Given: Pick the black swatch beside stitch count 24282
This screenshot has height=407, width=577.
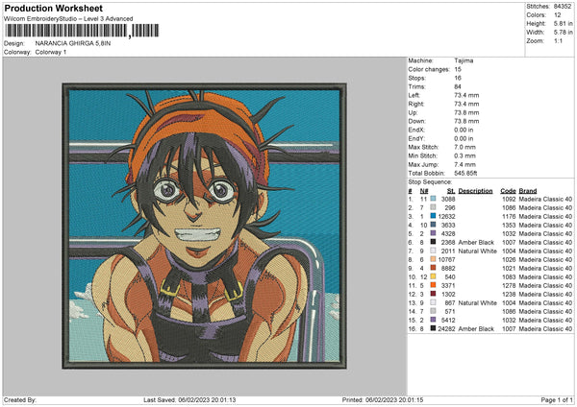Looking at the screenshot, I should click(x=433, y=328).
